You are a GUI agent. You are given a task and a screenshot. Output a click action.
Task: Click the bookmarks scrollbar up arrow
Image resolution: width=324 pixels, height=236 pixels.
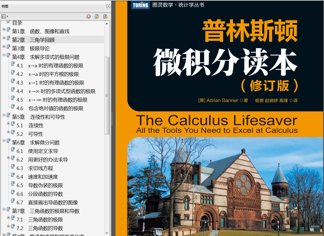[x=107, y=23]
